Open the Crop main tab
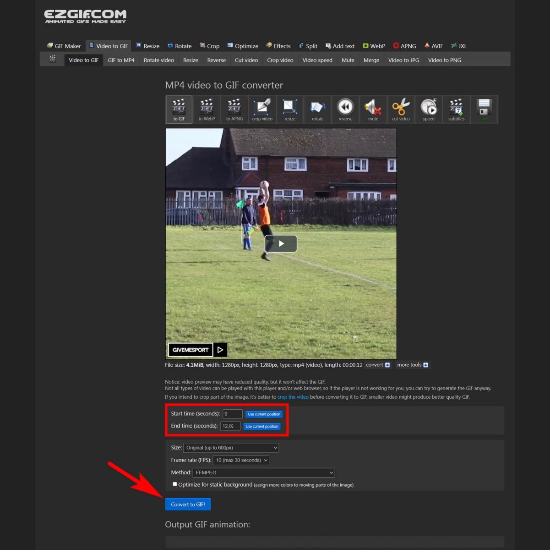The width and height of the screenshot is (550, 550). tap(209, 46)
